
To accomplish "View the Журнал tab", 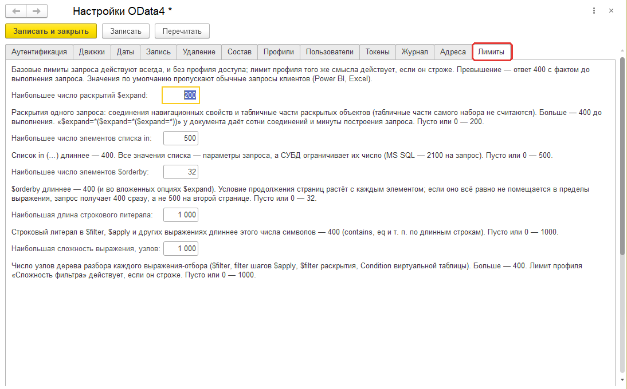I will [x=415, y=52].
